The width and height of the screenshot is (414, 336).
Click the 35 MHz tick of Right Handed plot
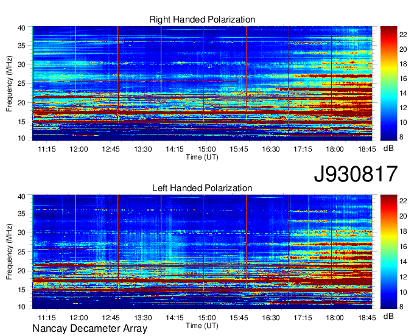coord(21,46)
